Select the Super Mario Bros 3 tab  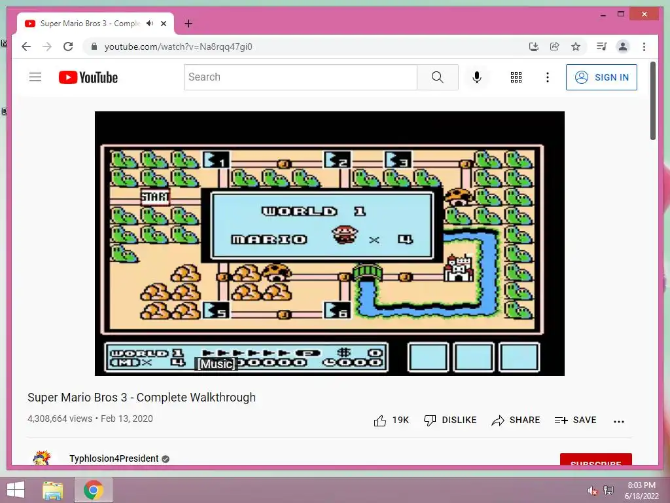click(x=96, y=24)
